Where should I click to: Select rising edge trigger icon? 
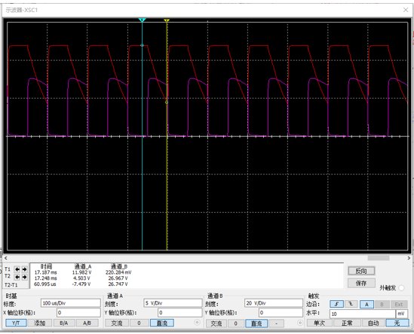point(336,304)
